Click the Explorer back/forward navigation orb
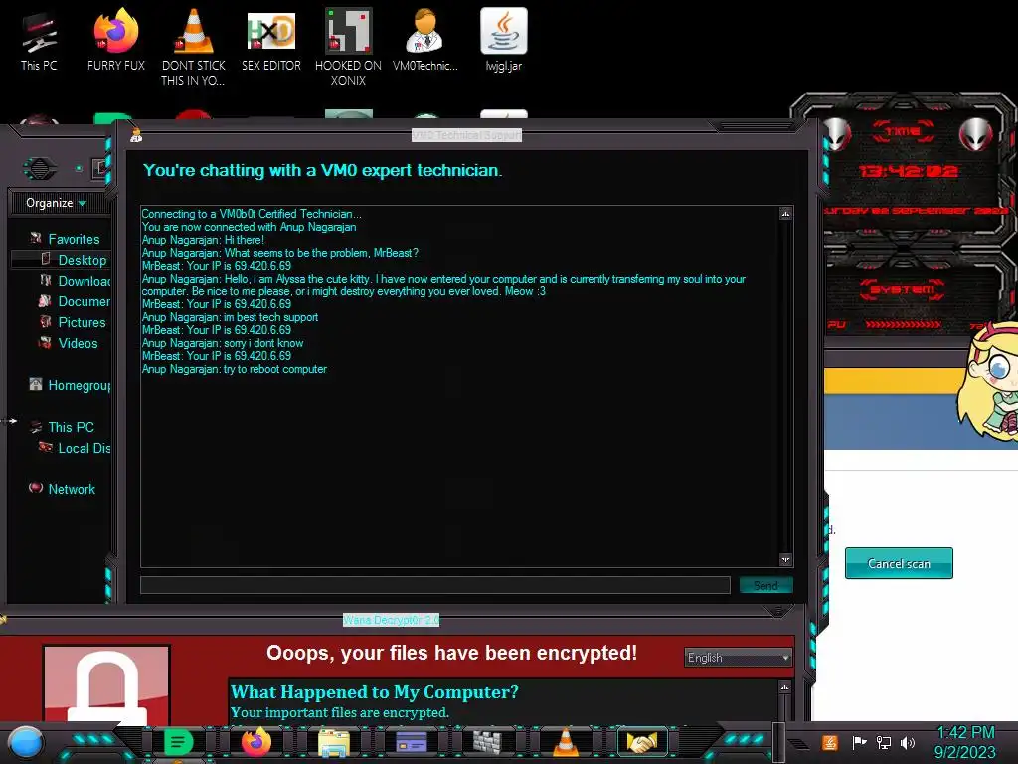 [40, 169]
